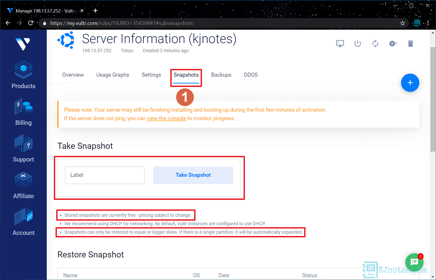Image resolution: width=436 pixels, height=280 pixels.
Task: Click the browser address bar URL
Action: click(x=122, y=23)
